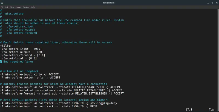
Task: Open the Terminal menu
Action: pyautogui.click(x=26, y=7)
